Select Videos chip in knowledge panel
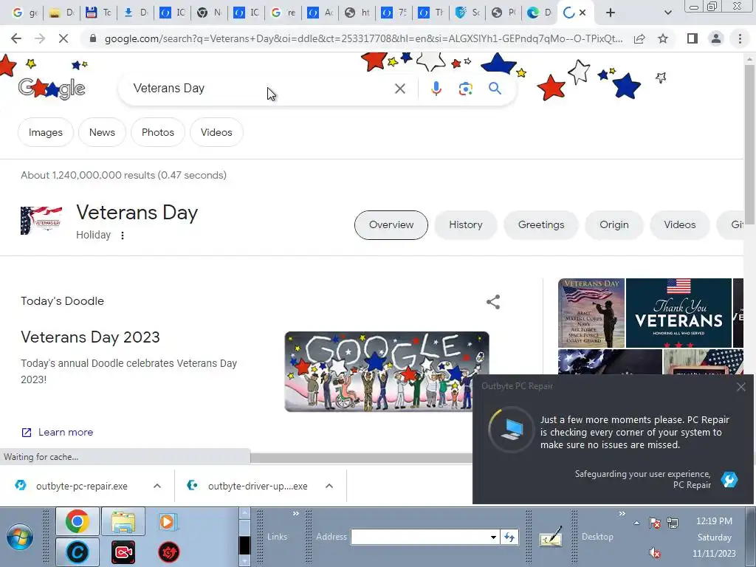The width and height of the screenshot is (756, 567). coord(679,224)
